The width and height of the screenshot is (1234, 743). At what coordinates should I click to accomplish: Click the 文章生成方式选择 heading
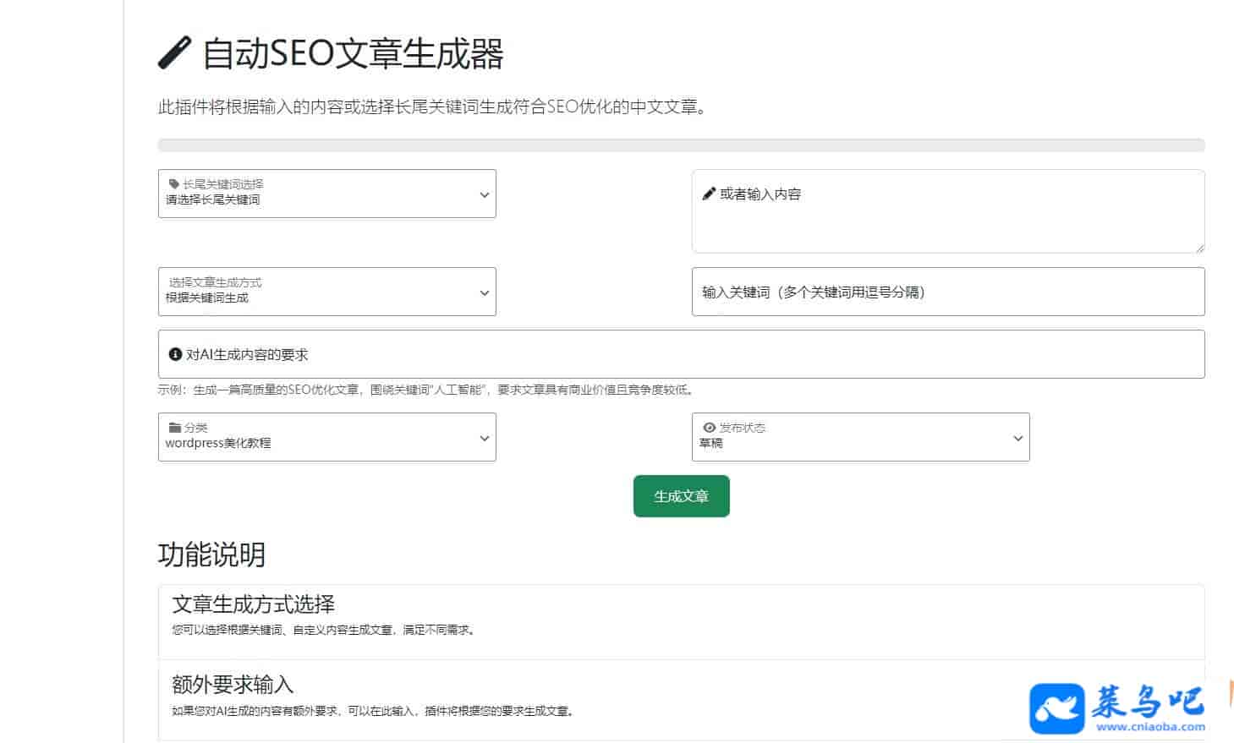click(254, 604)
